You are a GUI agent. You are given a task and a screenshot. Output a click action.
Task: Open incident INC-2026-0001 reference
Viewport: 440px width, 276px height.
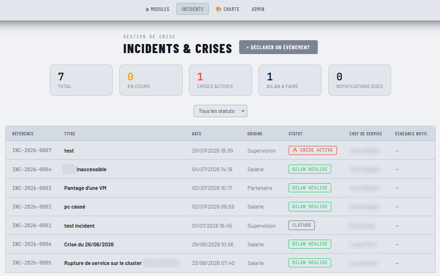coord(32,226)
